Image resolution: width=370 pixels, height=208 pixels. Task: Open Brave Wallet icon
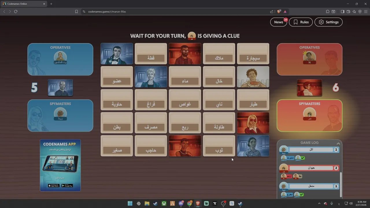pyautogui.click(x=348, y=12)
